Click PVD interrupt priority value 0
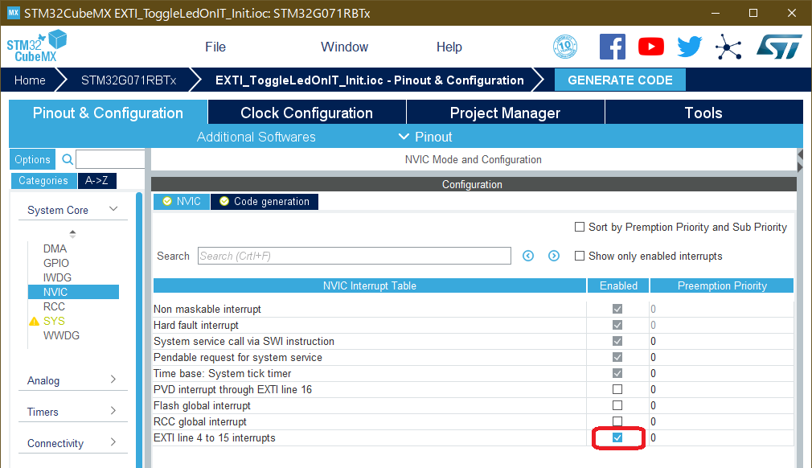 [x=653, y=389]
